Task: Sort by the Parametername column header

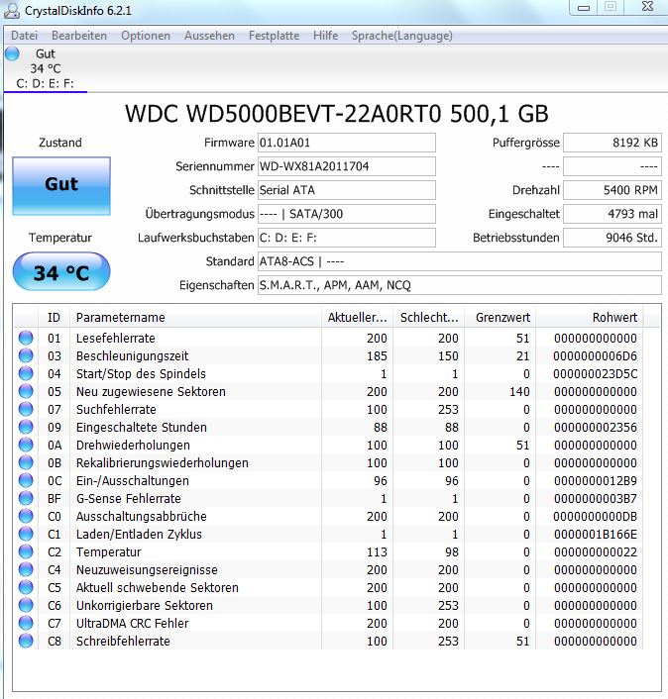Action: pyautogui.click(x=195, y=318)
